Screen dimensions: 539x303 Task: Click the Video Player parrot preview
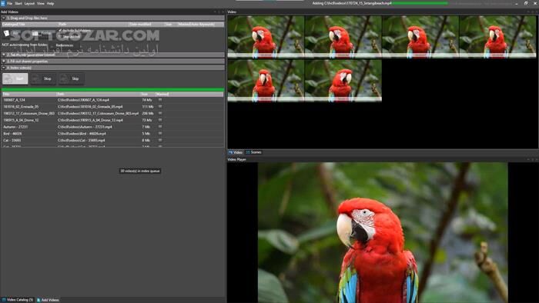(383, 233)
